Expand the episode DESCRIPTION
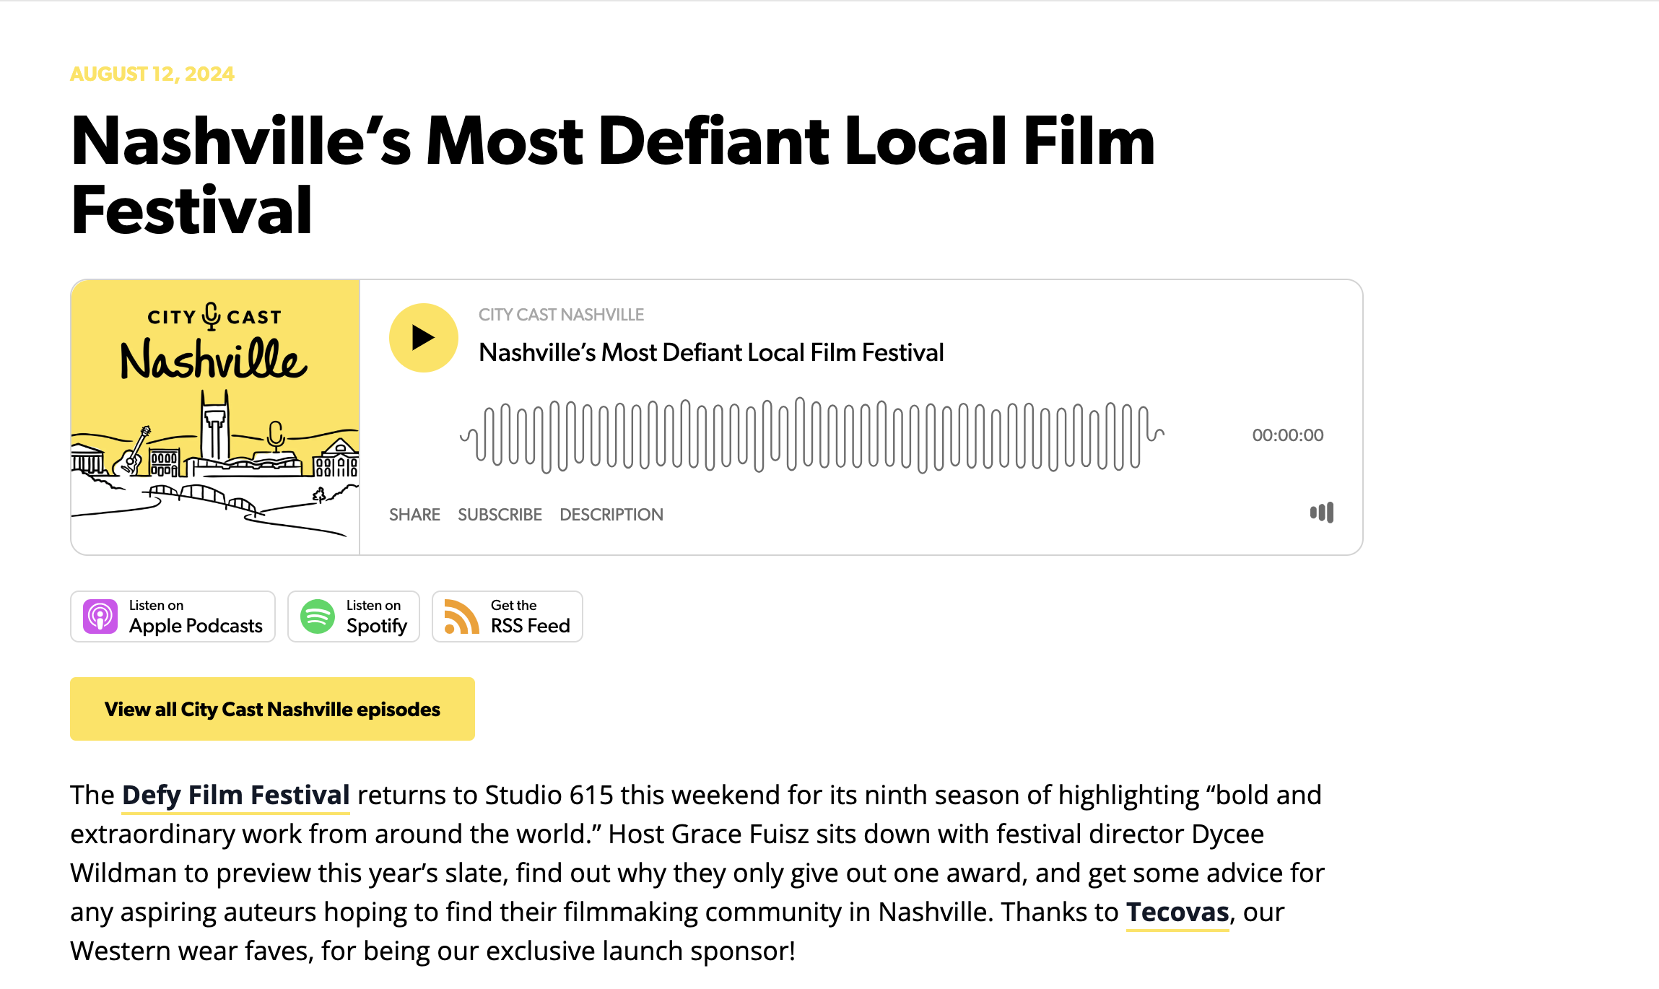 pyautogui.click(x=611, y=515)
